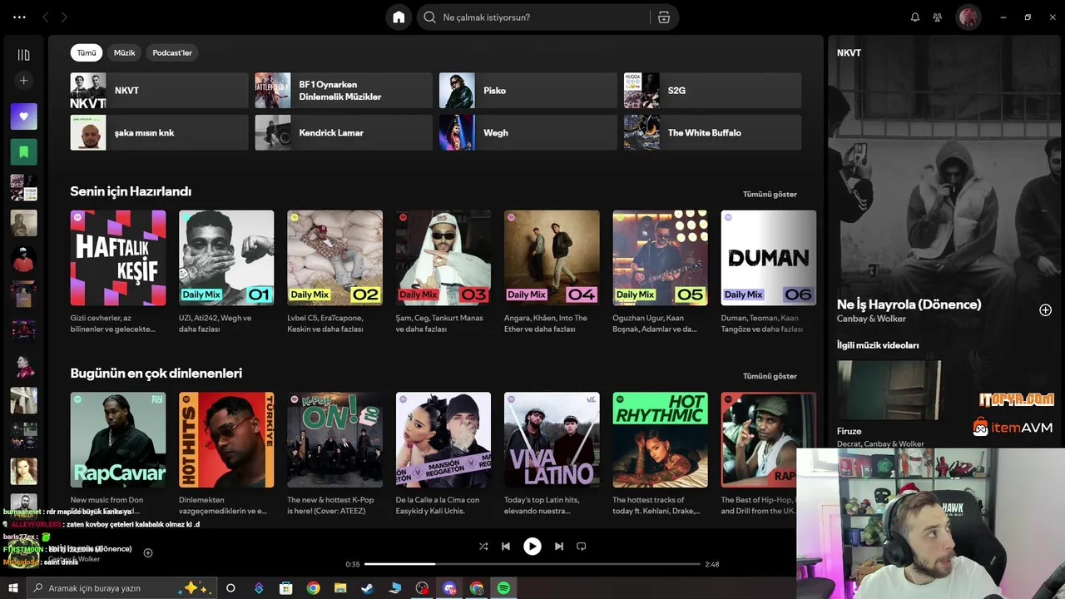Open Haftalık Keşif playlist cover
The height and width of the screenshot is (599, 1065).
tap(118, 258)
